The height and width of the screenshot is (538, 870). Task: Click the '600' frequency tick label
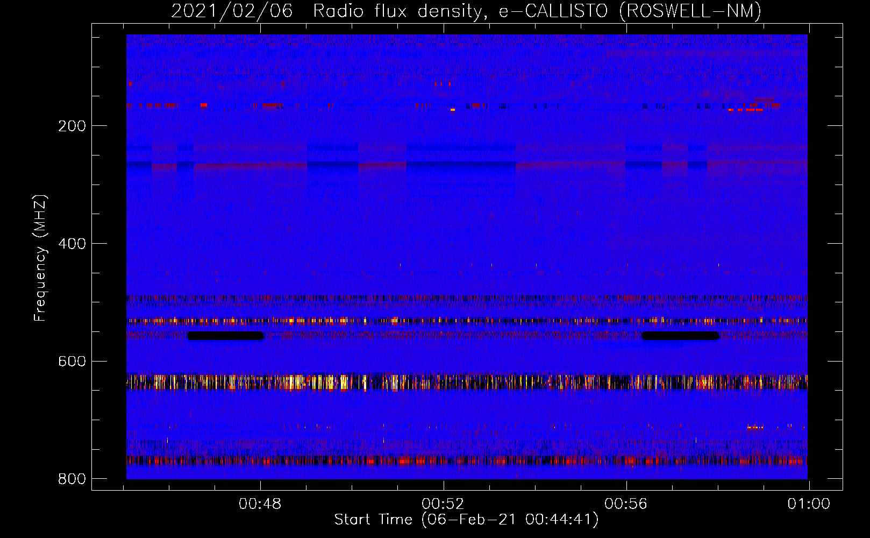[72, 362]
